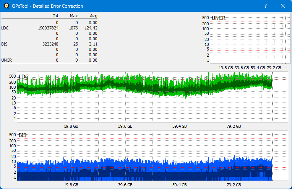Screen dimensions: 292x189
Task: Select the UNCR row label in statistics table
Action: click(6, 60)
